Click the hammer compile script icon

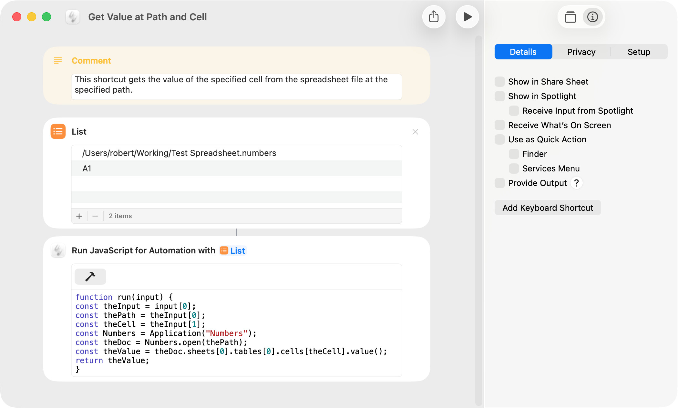(90, 277)
